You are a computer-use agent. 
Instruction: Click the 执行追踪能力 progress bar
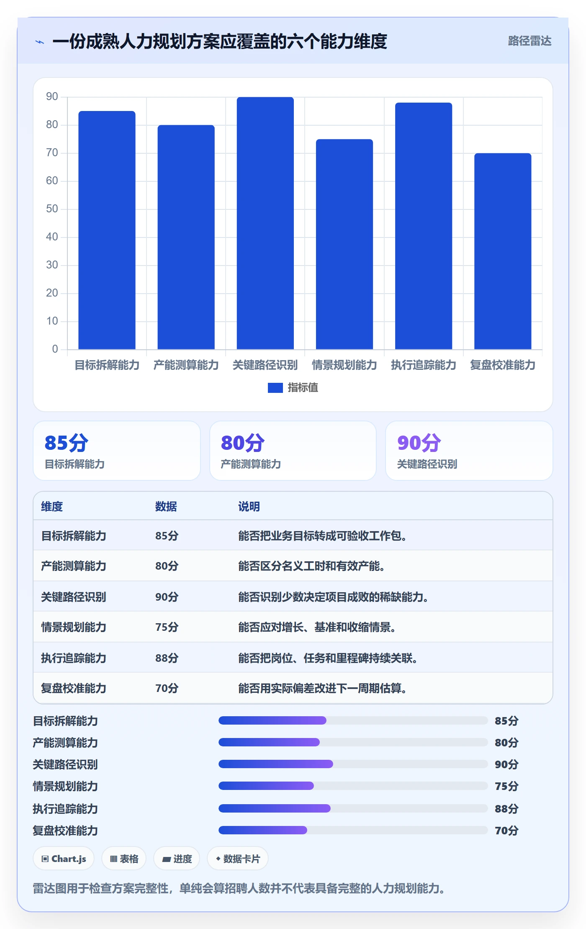click(353, 808)
